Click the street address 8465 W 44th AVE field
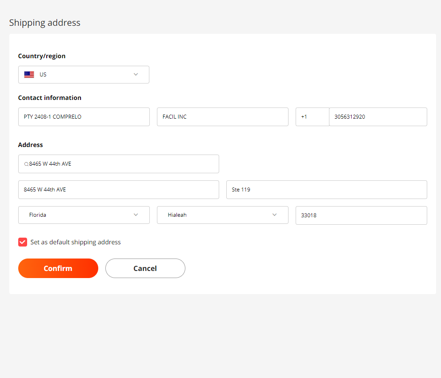 119,190
